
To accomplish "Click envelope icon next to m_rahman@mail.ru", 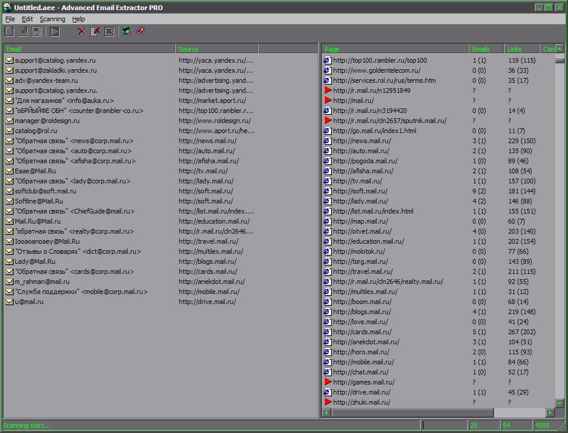I will tap(9, 282).
